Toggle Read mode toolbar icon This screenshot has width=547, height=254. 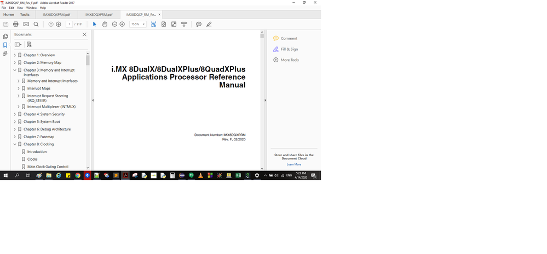click(x=184, y=24)
